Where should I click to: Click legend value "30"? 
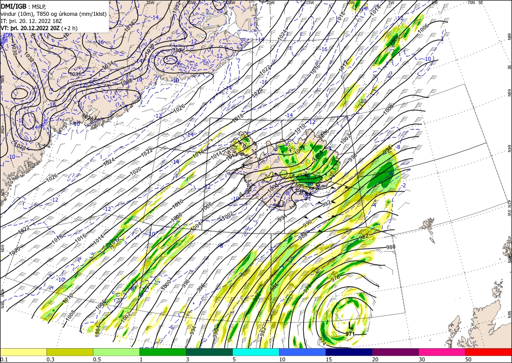point(422,359)
